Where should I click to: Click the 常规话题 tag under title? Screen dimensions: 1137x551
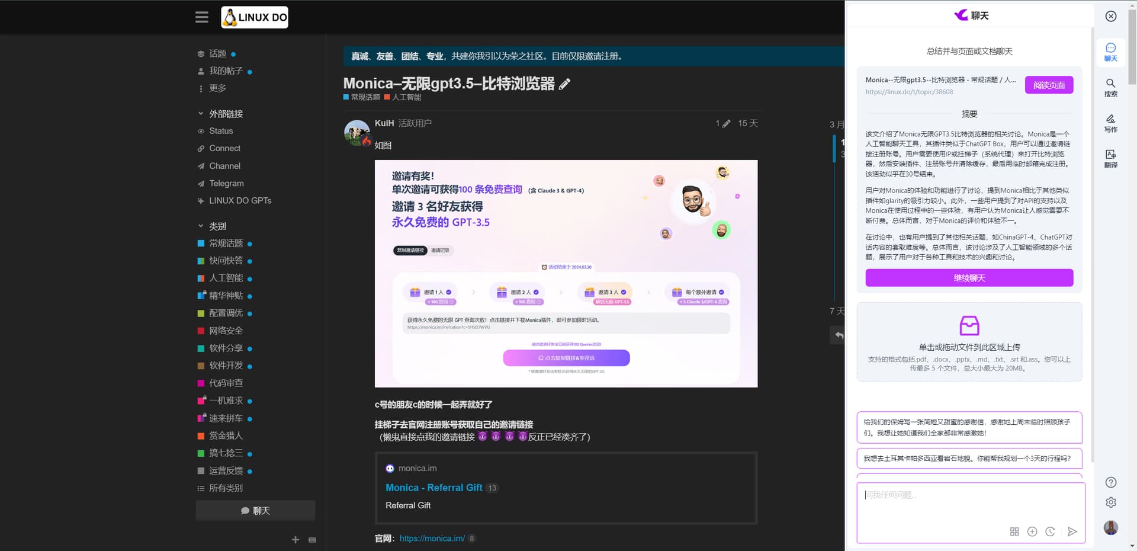(x=362, y=97)
